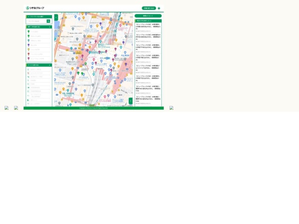Select the first service filter row

click(x=39, y=70)
